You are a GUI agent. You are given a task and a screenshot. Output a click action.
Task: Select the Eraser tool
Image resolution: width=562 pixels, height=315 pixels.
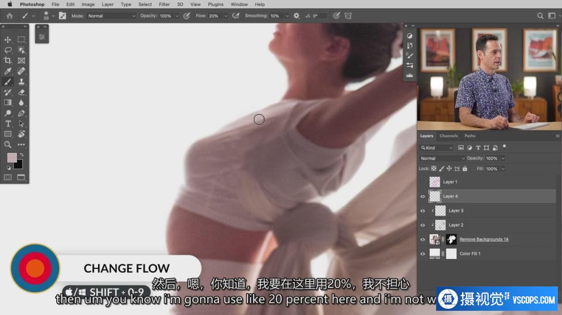pyautogui.click(x=21, y=92)
